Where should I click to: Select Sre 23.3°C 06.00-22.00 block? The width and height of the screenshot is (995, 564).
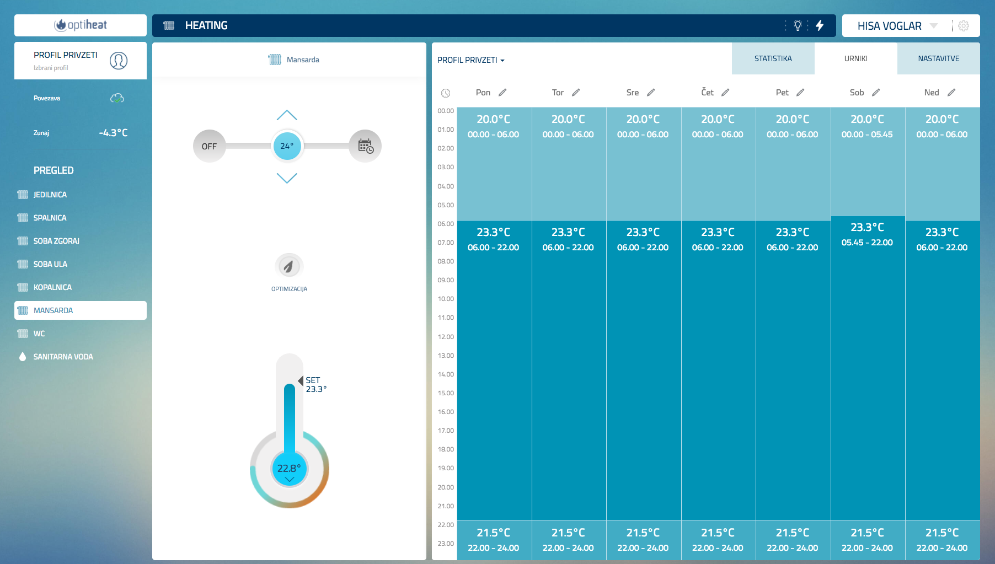pos(644,370)
